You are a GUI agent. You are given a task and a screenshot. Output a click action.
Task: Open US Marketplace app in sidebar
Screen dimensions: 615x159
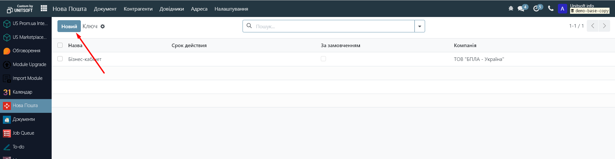[26, 37]
